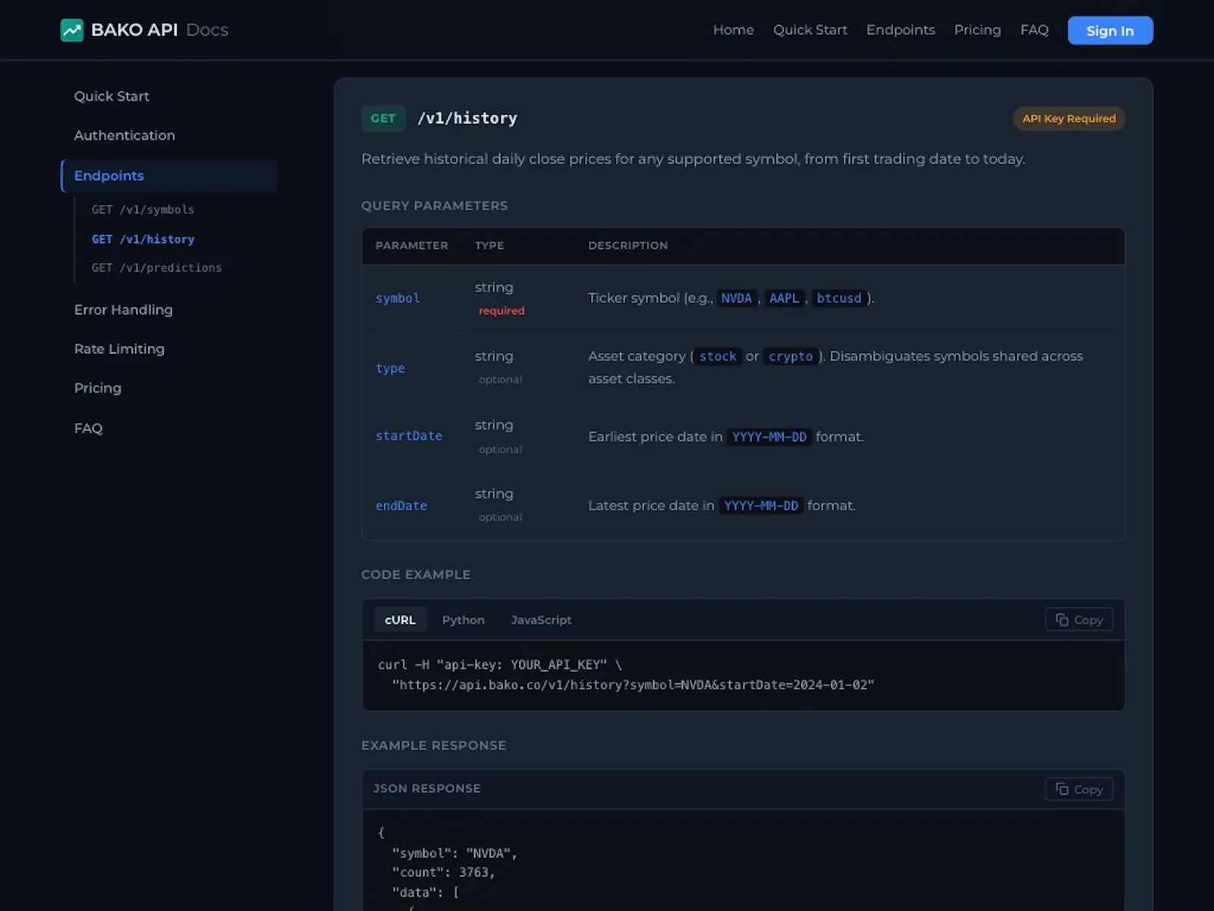The height and width of the screenshot is (911, 1214).
Task: Click the BAKO API chart logo icon
Action: pyautogui.click(x=72, y=30)
